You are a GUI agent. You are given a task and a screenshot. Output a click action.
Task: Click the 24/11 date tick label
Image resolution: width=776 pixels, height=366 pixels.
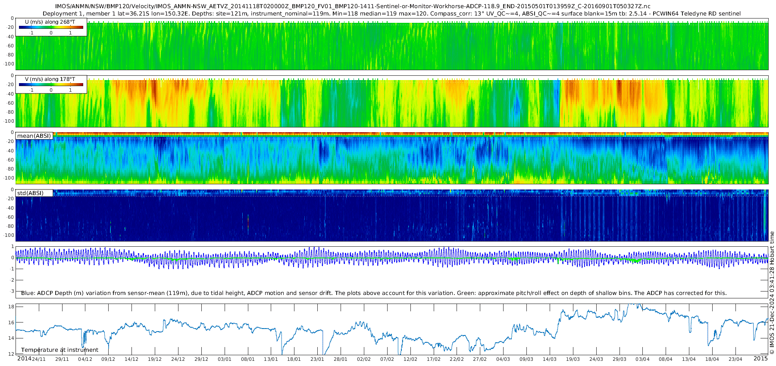(39, 360)
